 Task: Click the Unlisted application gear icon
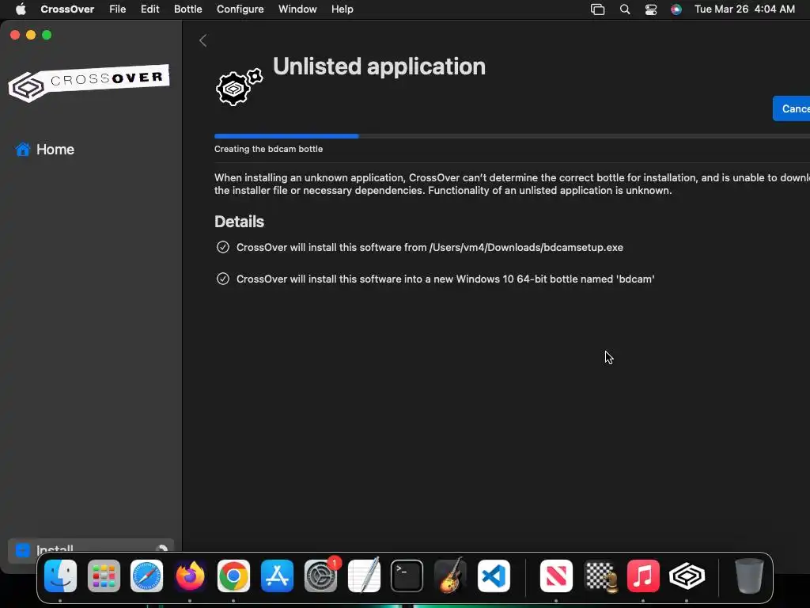(x=239, y=87)
